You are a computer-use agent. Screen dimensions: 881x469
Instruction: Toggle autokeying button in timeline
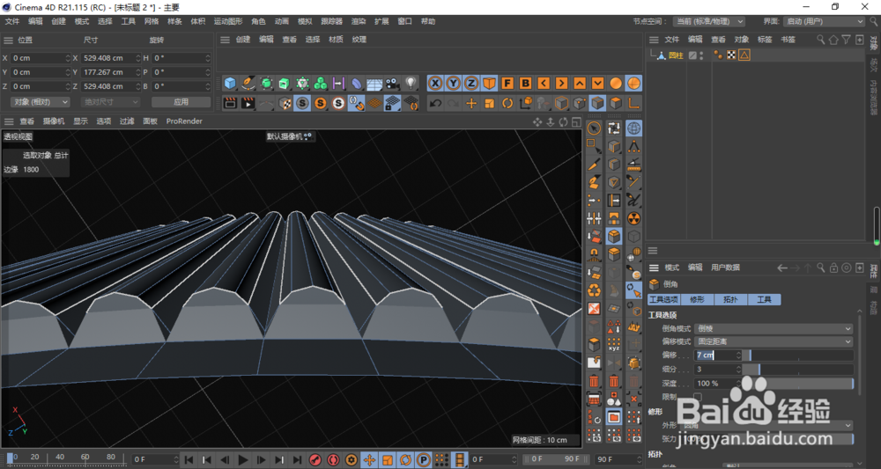coord(333,459)
